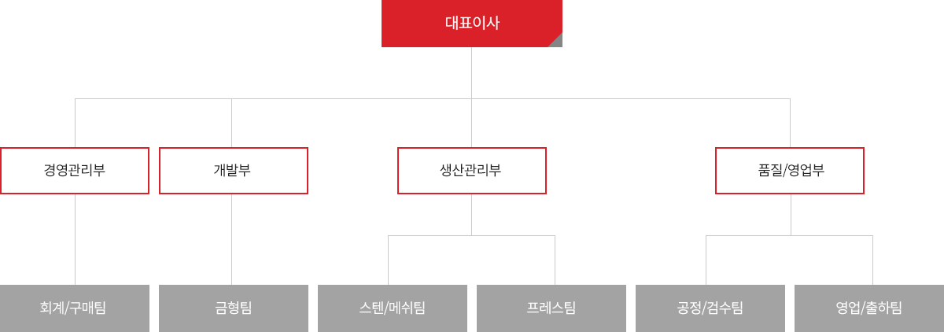Choose the 금형팀 team box
This screenshot has height=332, width=944.
(x=234, y=308)
